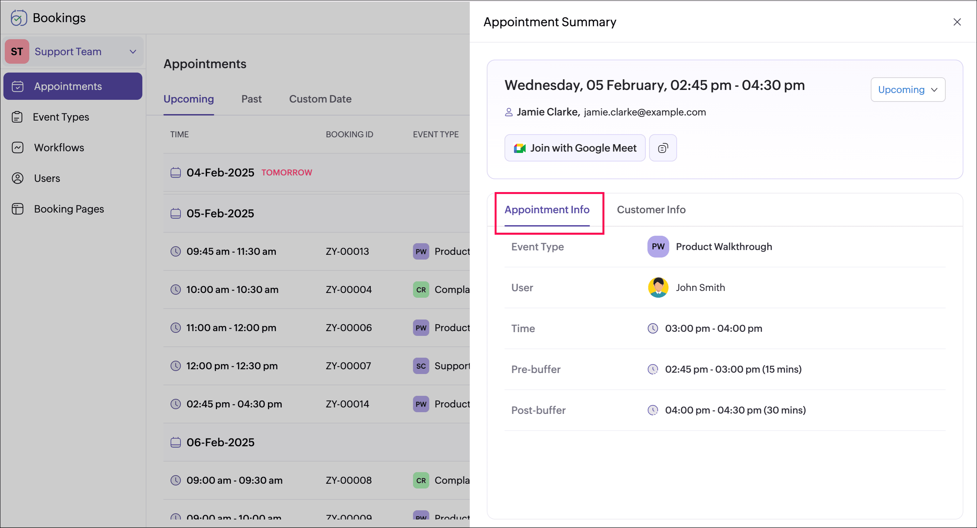
Task: Click the Booking Pages icon
Action: [17, 209]
